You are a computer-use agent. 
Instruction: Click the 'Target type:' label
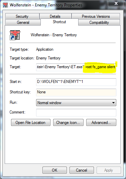[x=19, y=49]
